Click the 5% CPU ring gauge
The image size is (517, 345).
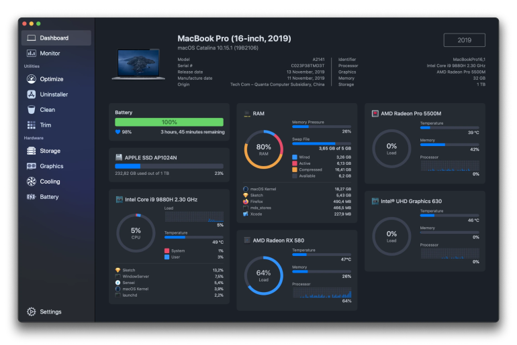point(136,233)
